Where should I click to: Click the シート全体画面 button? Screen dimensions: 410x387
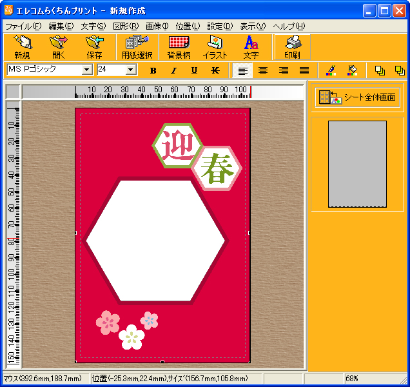click(357, 97)
